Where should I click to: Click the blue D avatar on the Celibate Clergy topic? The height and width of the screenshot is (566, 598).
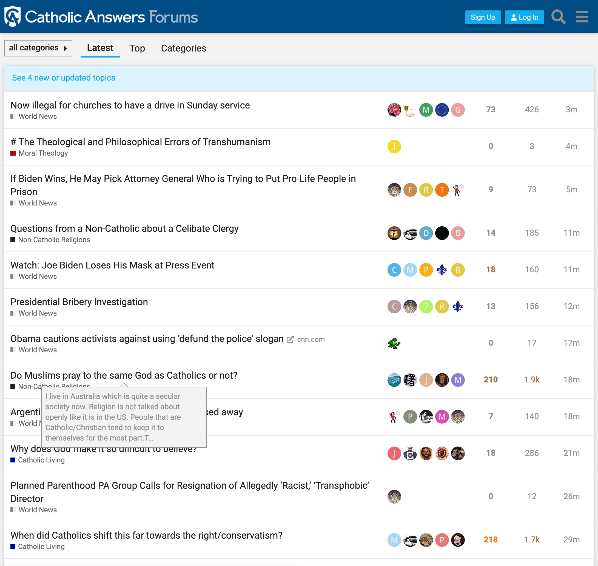pos(426,233)
